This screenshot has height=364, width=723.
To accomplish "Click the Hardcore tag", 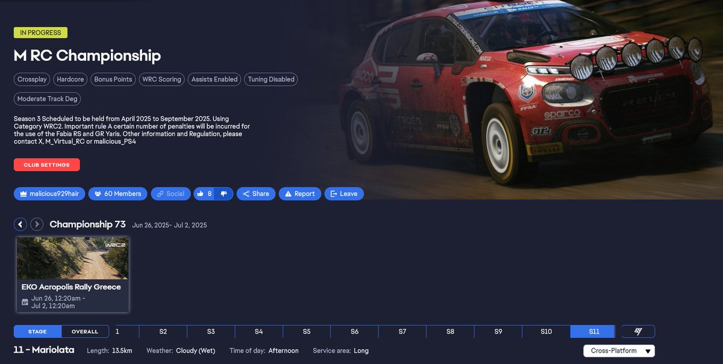I will 70,79.
